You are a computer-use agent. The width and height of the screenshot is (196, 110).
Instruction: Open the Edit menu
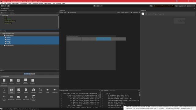tap(5, 3)
